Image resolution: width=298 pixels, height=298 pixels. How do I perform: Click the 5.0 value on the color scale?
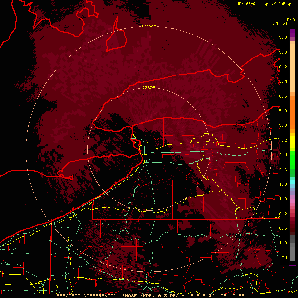point(283,125)
